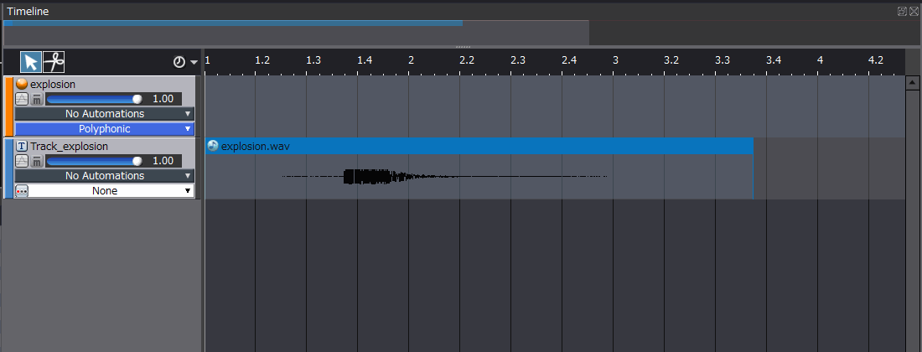922x352 pixels.
Task: Click ruler marker 2 on the timeline
Action: tap(411, 60)
